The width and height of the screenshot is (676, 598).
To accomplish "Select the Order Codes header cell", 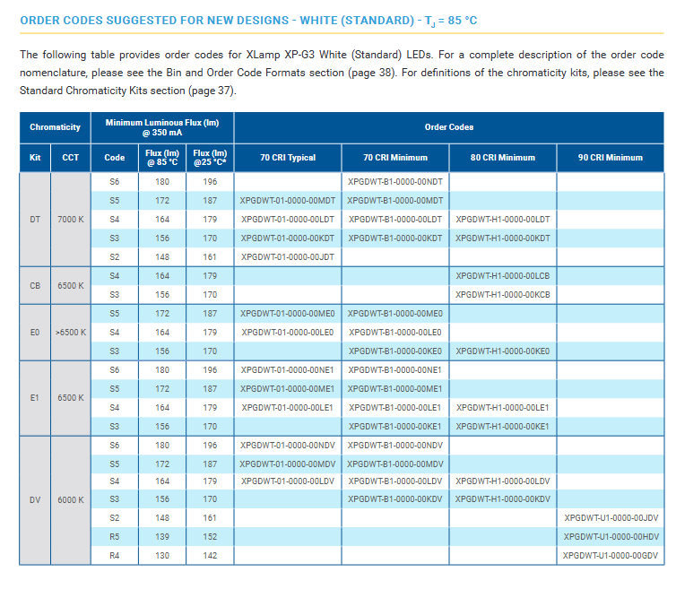I will pyautogui.click(x=449, y=127).
